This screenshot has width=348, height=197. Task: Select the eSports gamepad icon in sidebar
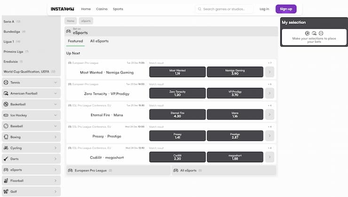click(x=6, y=170)
